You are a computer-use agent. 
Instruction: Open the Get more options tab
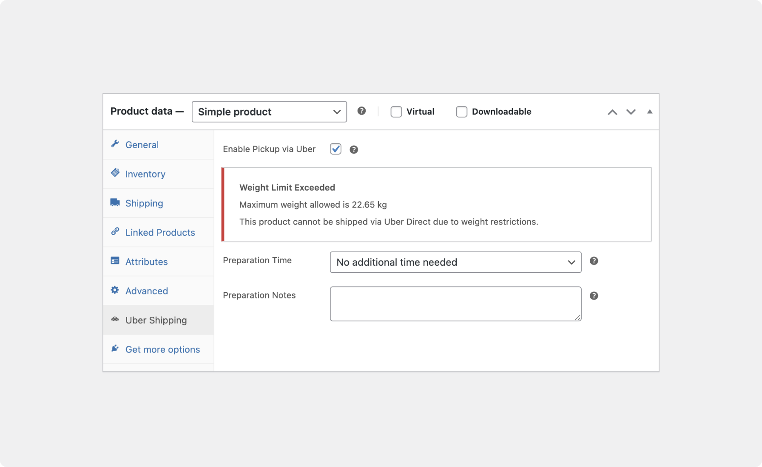tap(162, 349)
